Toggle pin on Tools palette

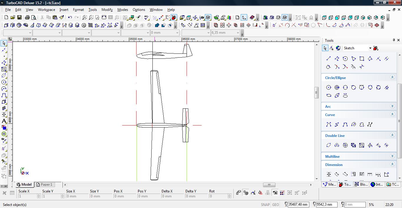tap(394, 40)
